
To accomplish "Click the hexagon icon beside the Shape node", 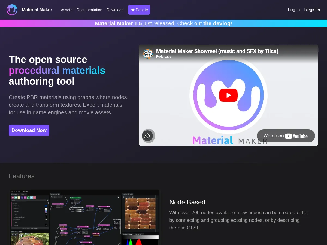I will [x=46, y=209].
